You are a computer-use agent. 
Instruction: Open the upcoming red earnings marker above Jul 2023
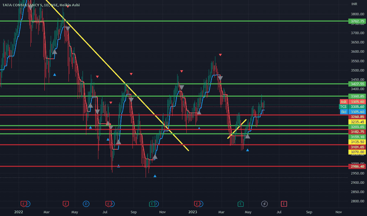pyautogui.click(x=284, y=204)
